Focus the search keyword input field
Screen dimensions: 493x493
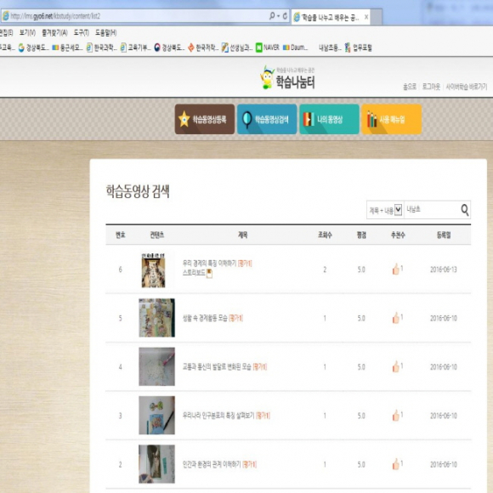click(x=432, y=210)
